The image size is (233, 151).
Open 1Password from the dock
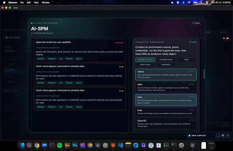(x=151, y=145)
